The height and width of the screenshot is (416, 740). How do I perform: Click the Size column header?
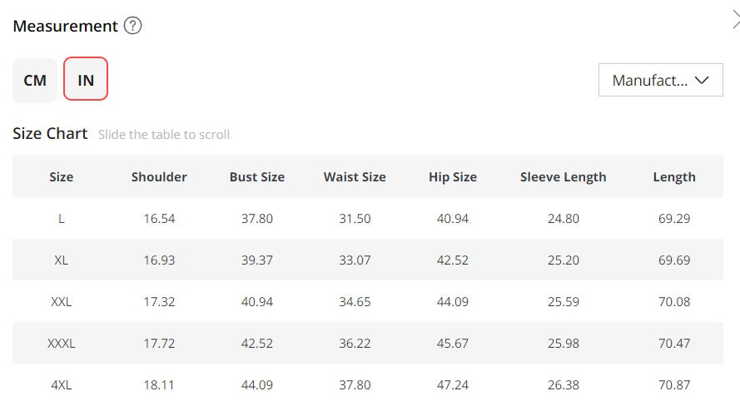pos(61,176)
